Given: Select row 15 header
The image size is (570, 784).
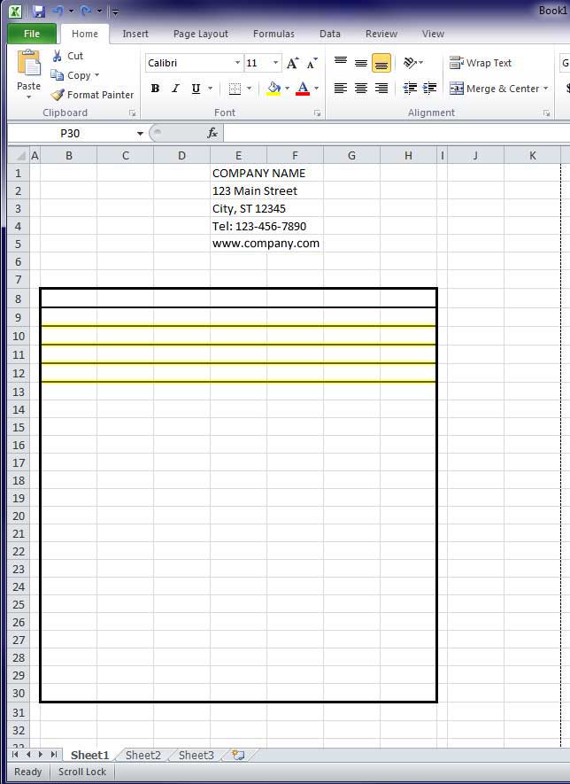Looking at the screenshot, I should click(x=19, y=428).
